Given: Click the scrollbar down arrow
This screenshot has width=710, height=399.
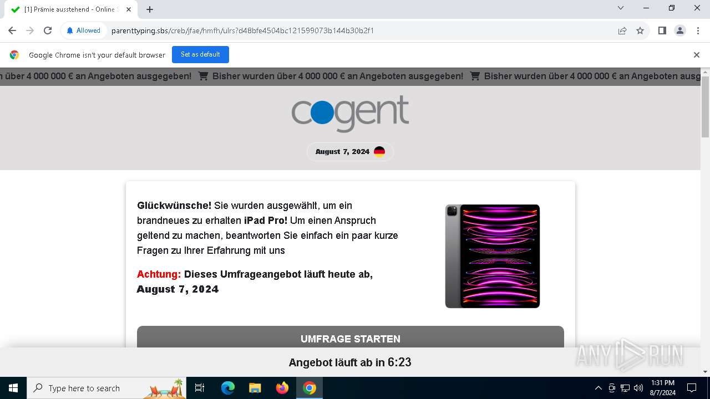Looking at the screenshot, I should pyautogui.click(x=705, y=372).
